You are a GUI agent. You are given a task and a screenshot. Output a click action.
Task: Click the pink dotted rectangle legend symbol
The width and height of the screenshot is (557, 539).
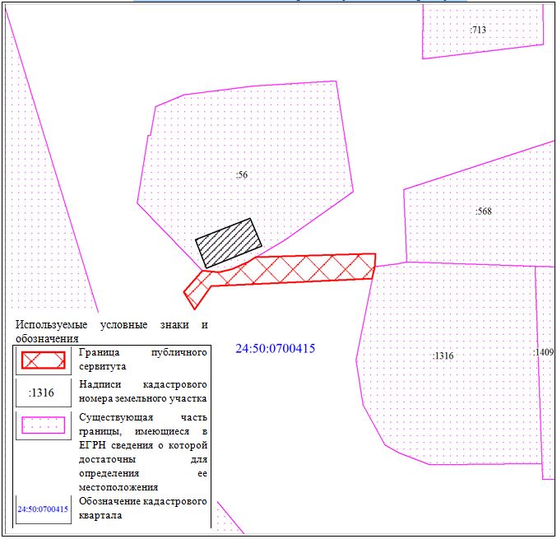click(44, 425)
